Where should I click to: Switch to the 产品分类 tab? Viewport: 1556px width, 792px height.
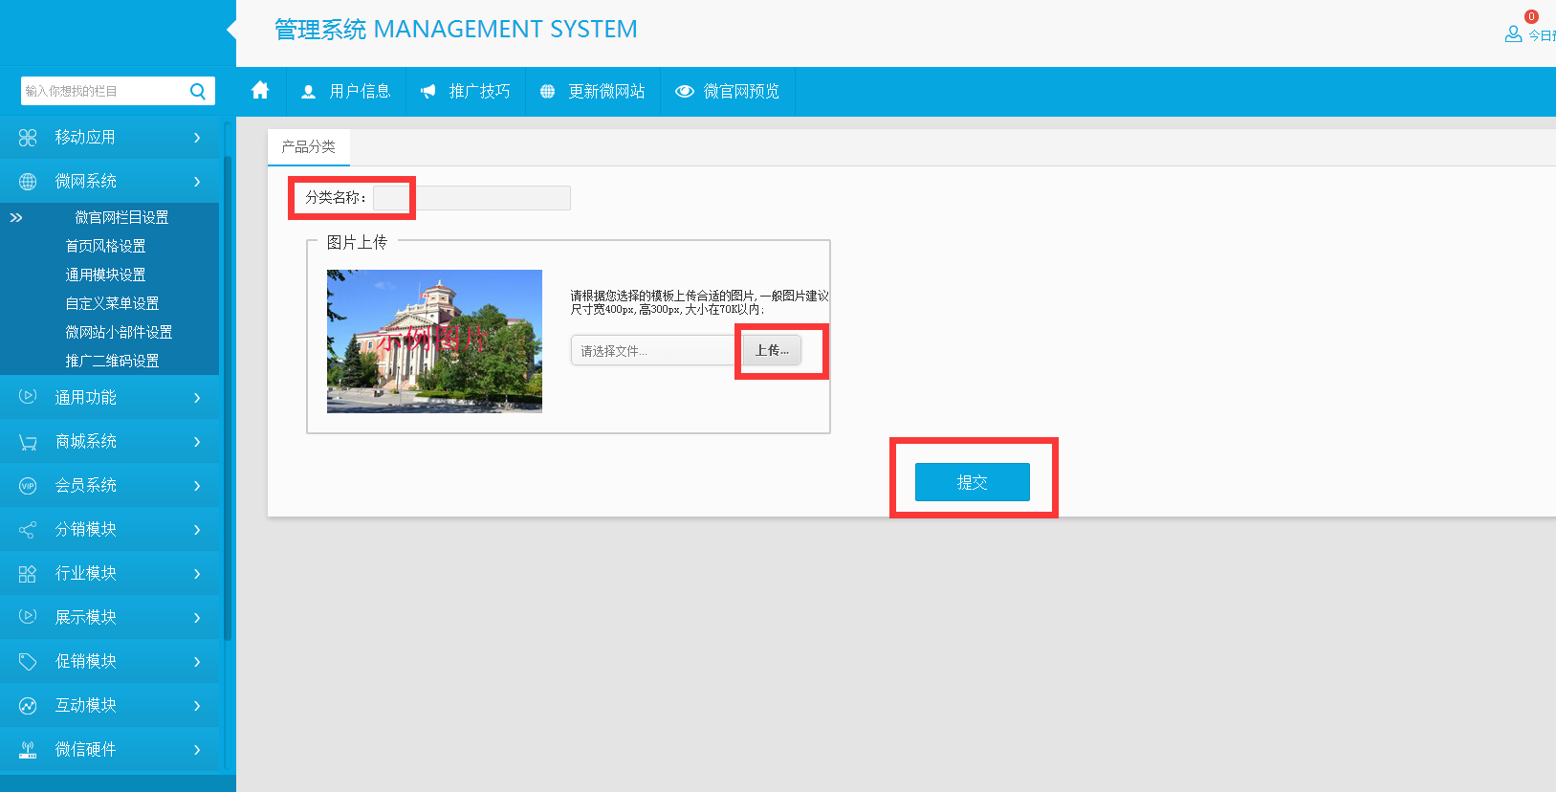point(308,147)
